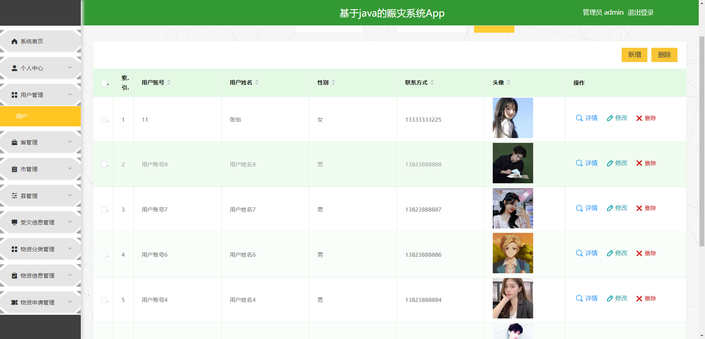
Task: Check the checkbox for row 用户账号7
Action: [104, 210]
